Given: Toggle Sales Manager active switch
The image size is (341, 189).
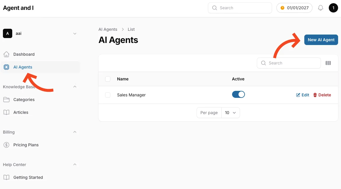Looking at the screenshot, I should coord(238,95).
